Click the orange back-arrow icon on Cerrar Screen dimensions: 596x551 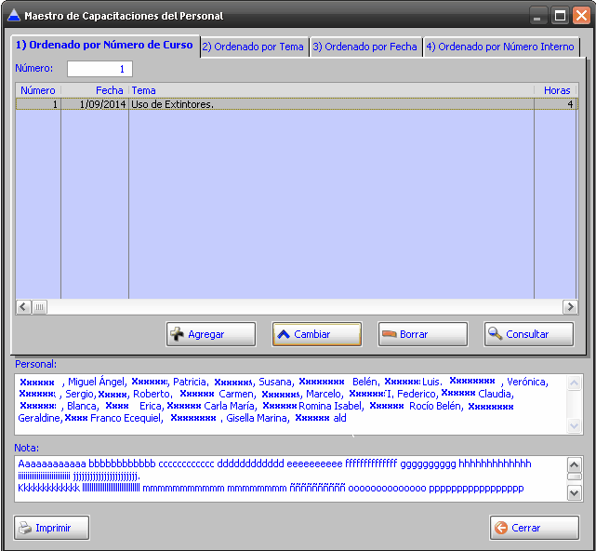pyautogui.click(x=501, y=528)
